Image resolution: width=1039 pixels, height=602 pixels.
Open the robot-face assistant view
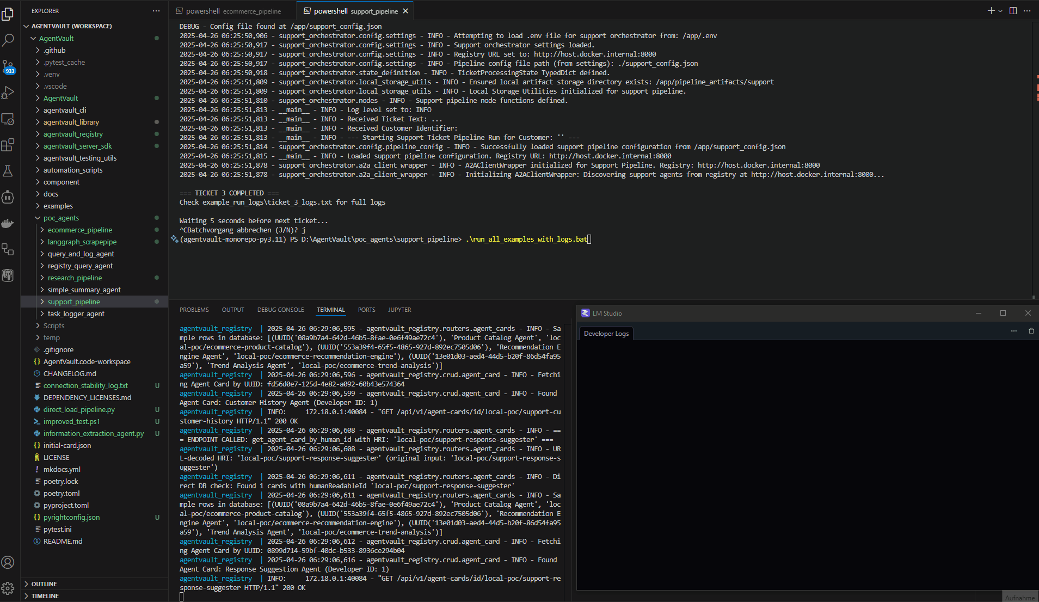(x=8, y=197)
